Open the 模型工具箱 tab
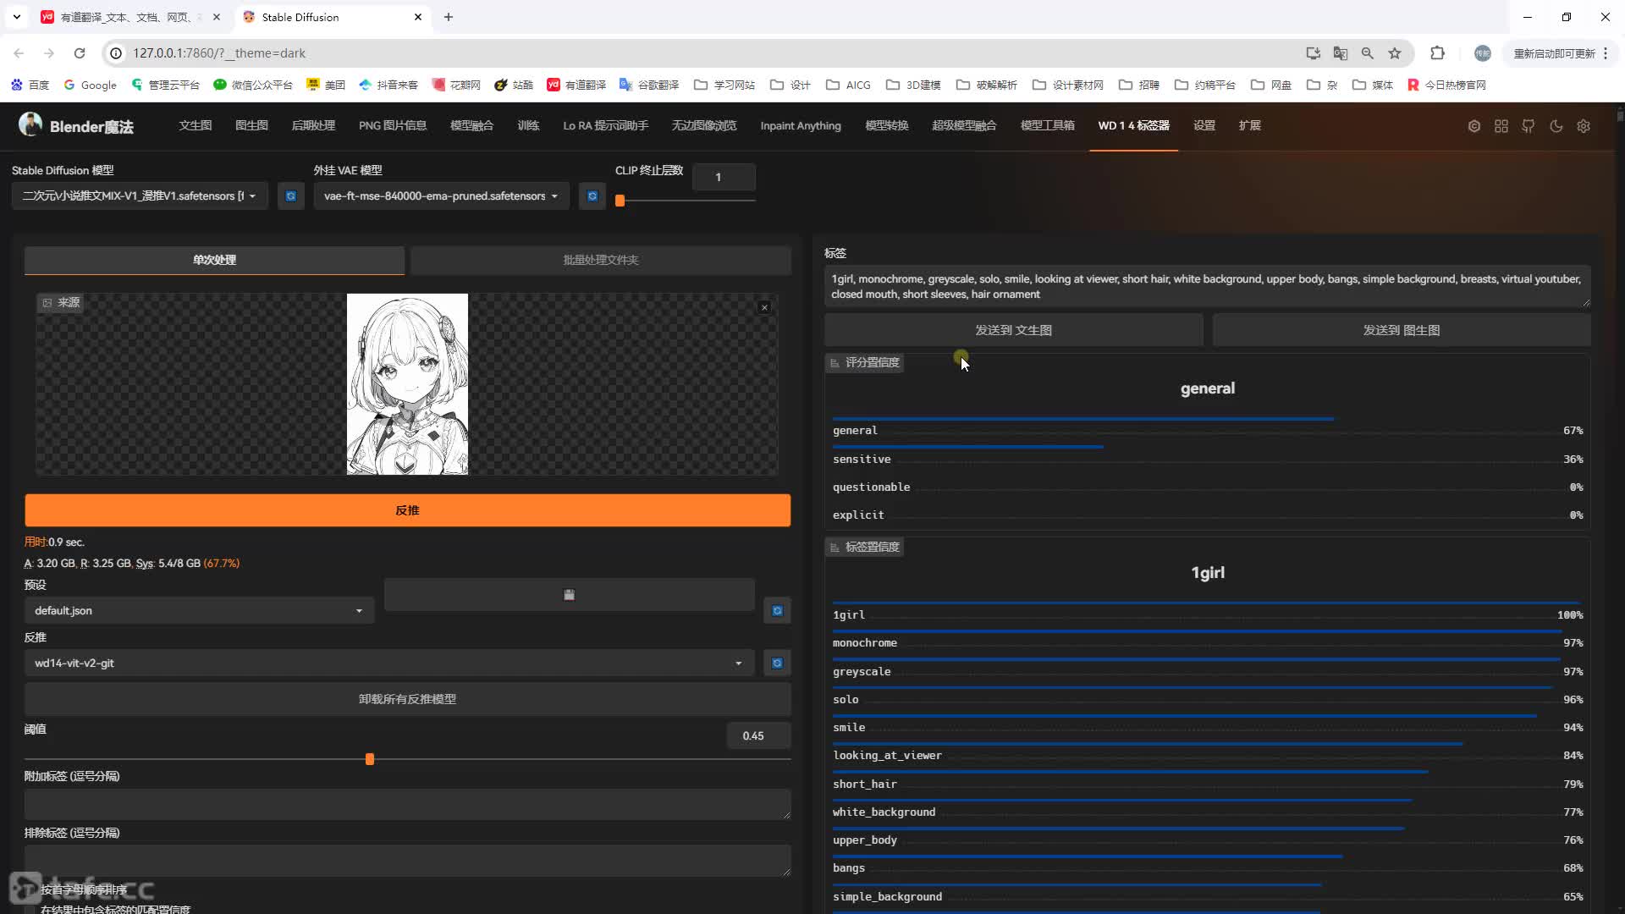Viewport: 1625px width, 914px height. tap(1048, 125)
